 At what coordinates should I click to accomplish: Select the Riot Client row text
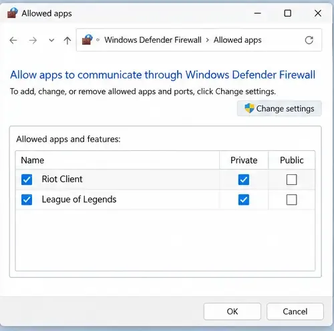point(62,180)
